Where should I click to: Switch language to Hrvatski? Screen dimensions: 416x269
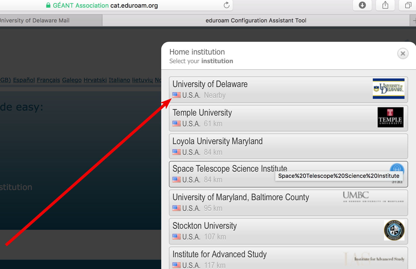(x=95, y=80)
